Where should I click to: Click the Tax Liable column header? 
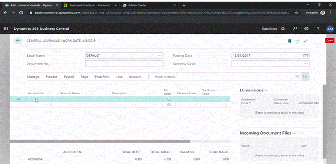167,92
